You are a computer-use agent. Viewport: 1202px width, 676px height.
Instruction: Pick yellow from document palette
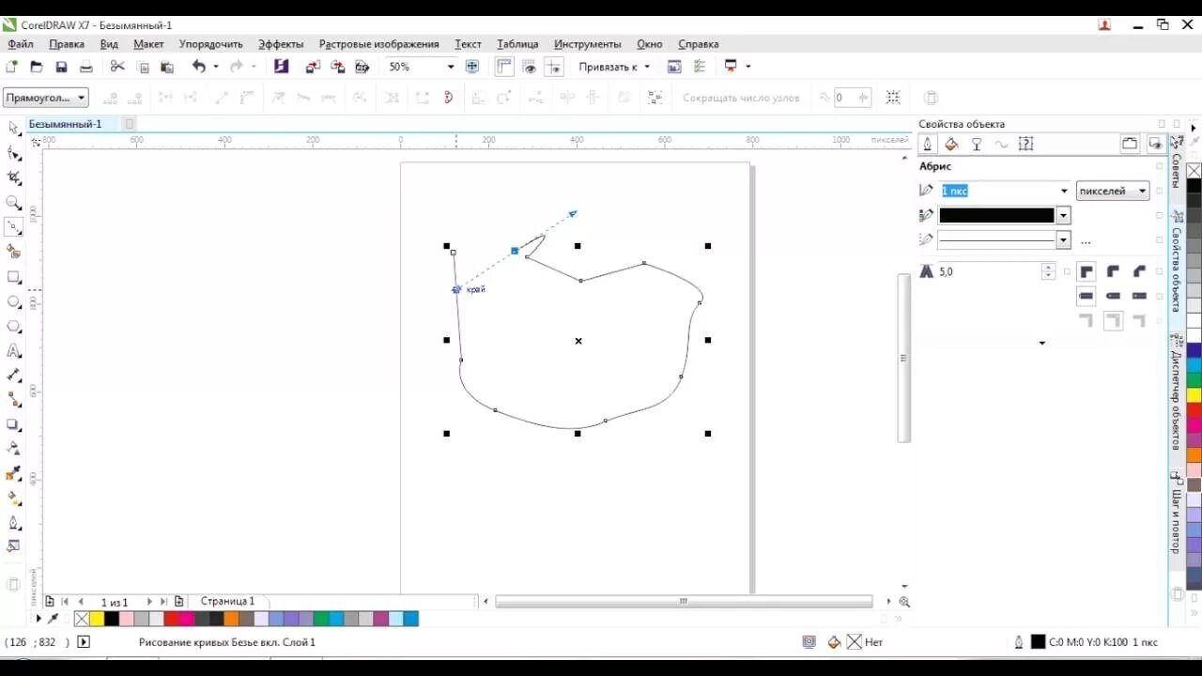96,619
